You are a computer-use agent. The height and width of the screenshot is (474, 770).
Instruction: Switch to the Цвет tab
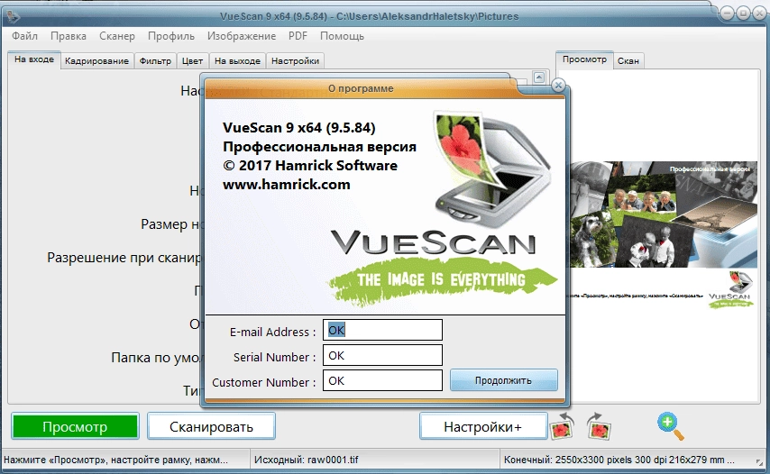tap(192, 61)
